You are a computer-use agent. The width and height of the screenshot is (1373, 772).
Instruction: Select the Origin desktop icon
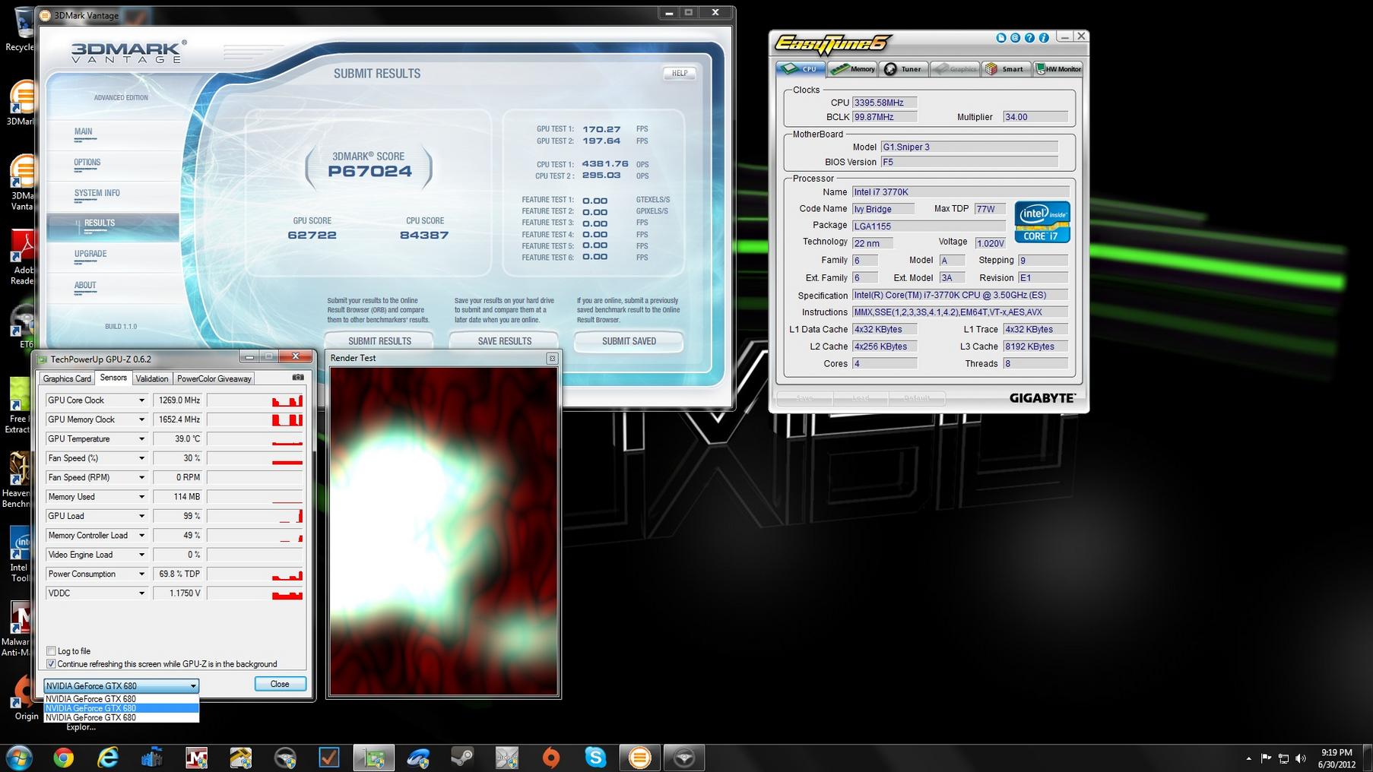point(25,698)
